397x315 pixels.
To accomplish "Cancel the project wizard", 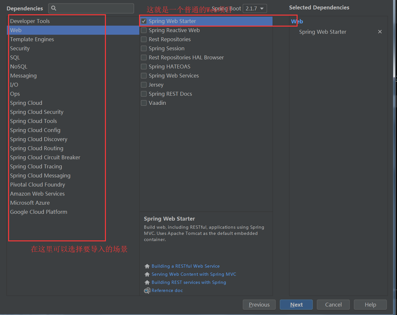I will tap(333, 305).
